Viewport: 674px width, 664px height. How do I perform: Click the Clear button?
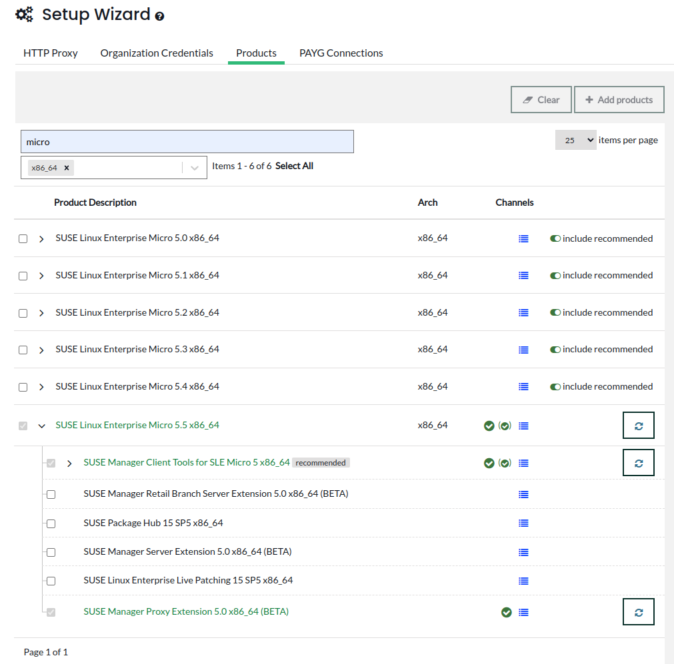coord(541,100)
